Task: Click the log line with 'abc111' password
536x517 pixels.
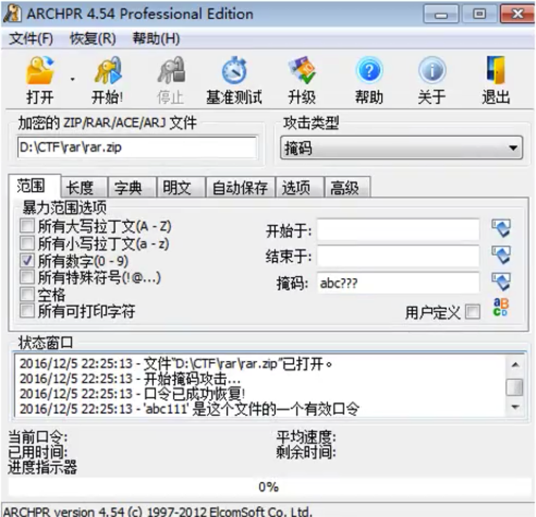Action: (x=189, y=408)
